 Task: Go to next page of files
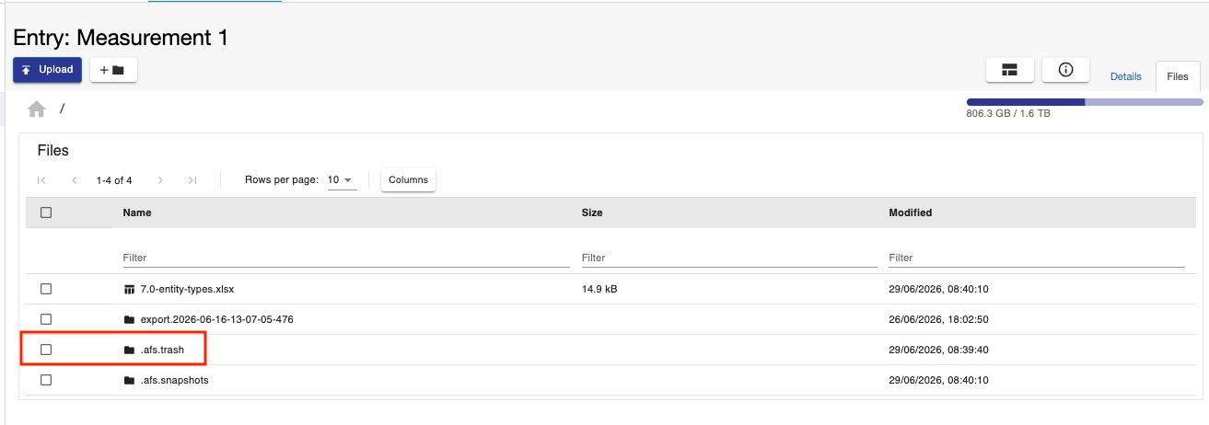click(160, 180)
